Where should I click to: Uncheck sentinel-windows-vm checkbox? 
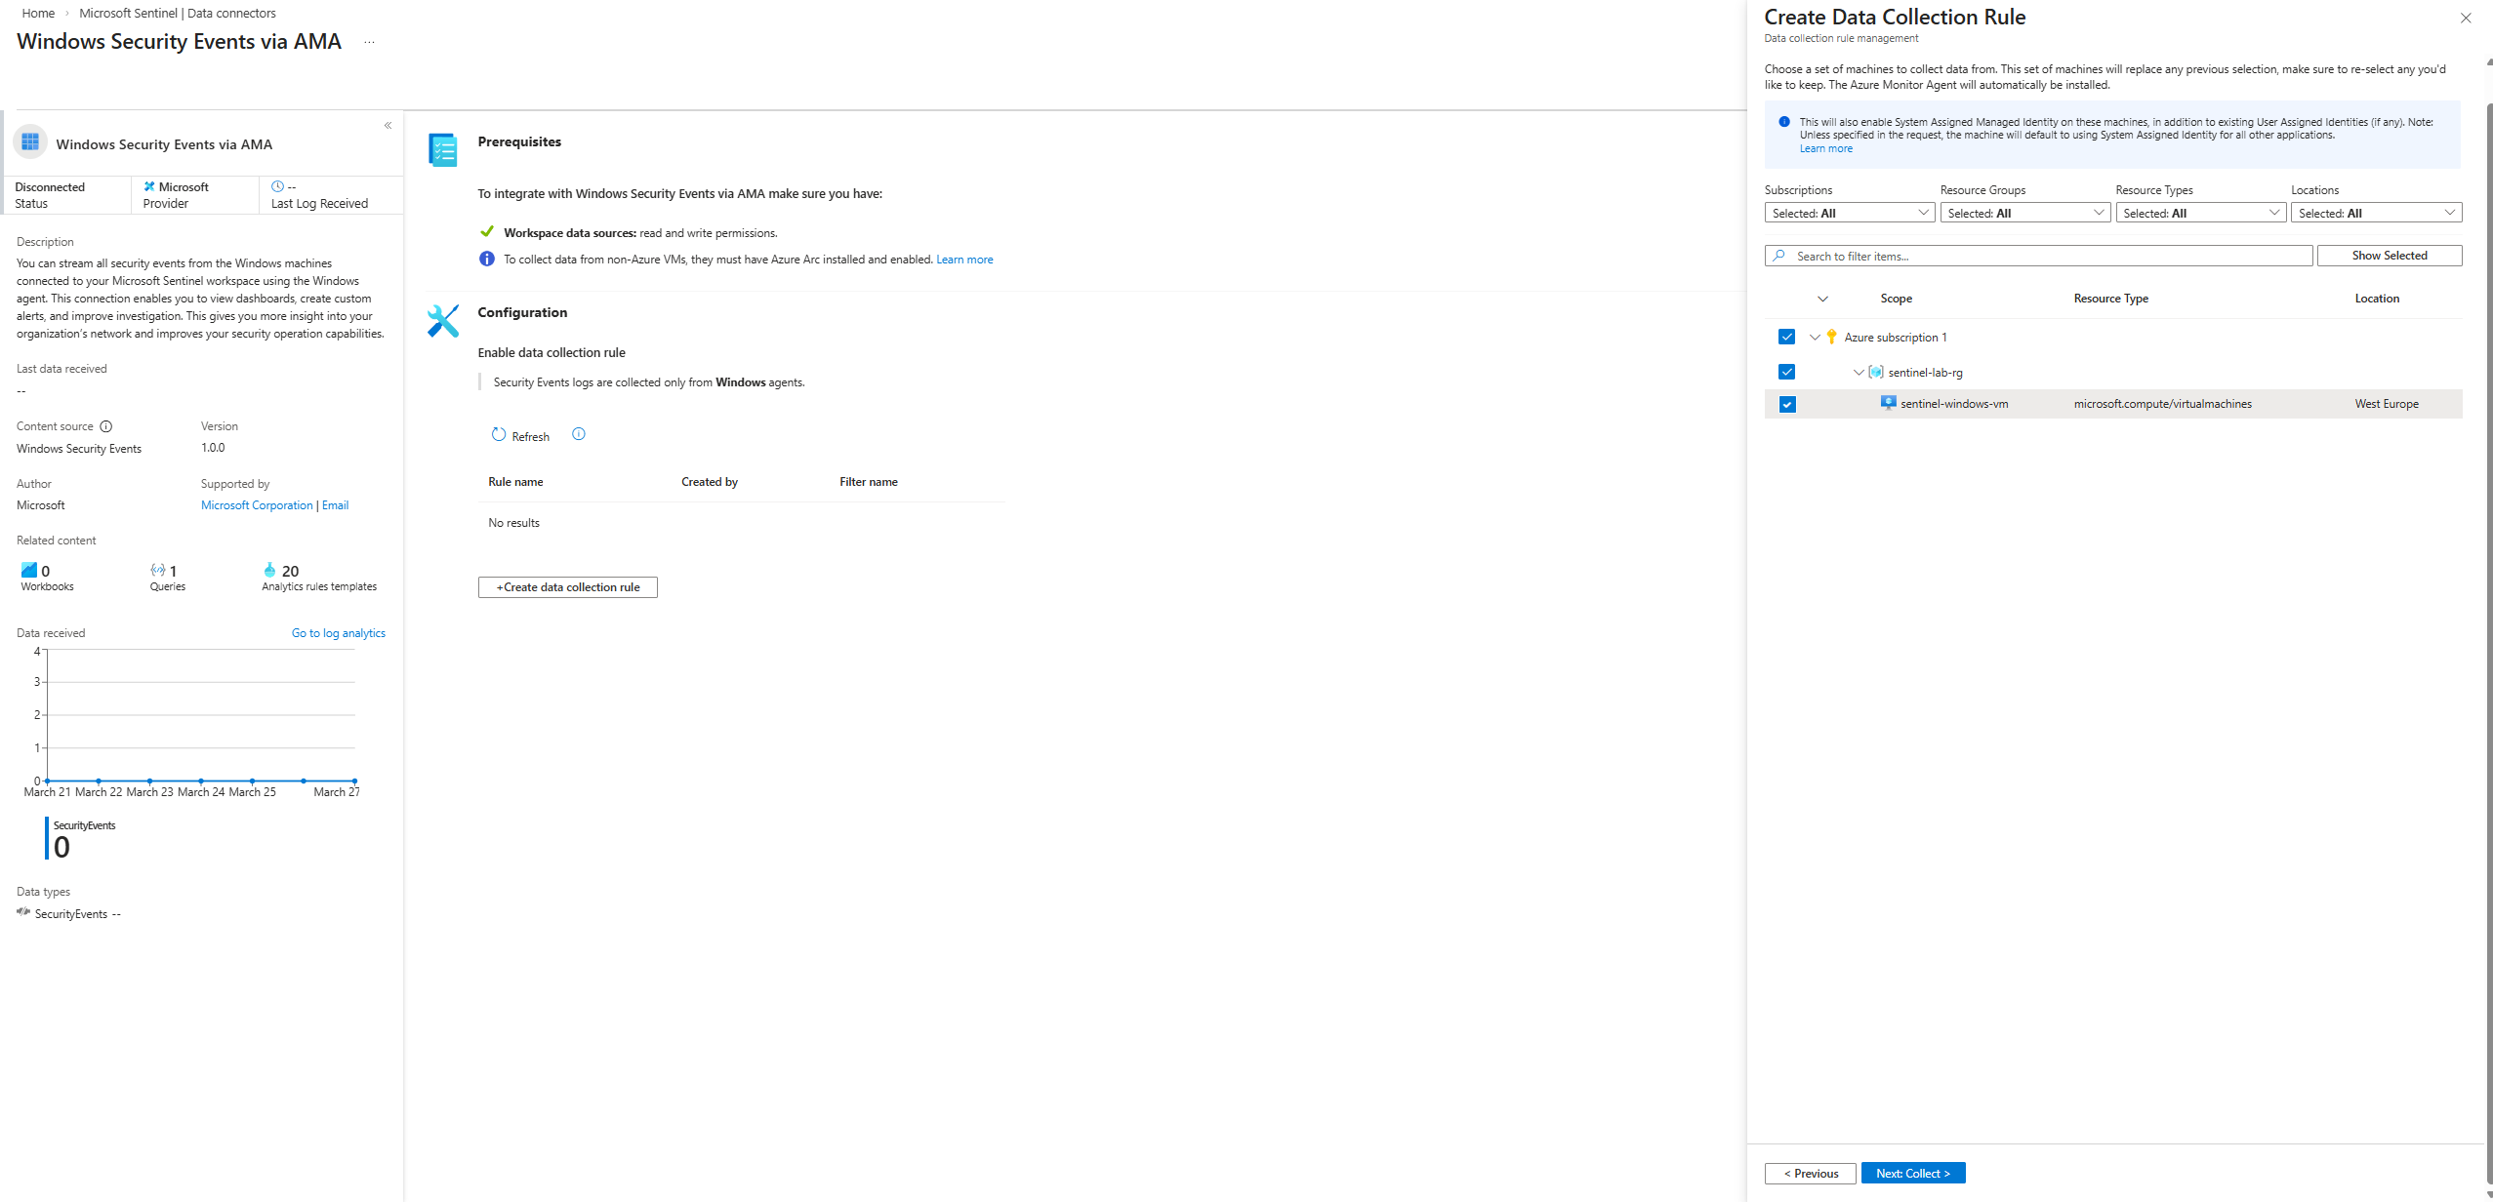pos(1786,404)
